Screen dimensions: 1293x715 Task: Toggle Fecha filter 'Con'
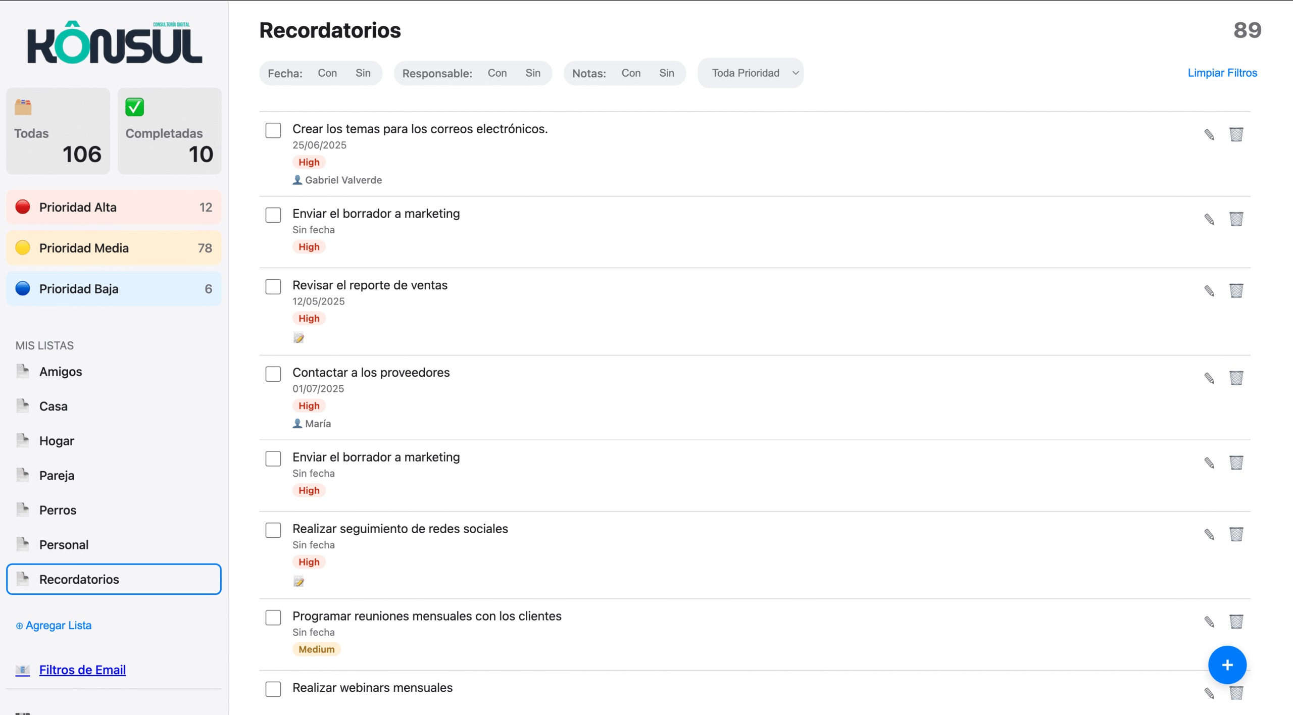327,73
